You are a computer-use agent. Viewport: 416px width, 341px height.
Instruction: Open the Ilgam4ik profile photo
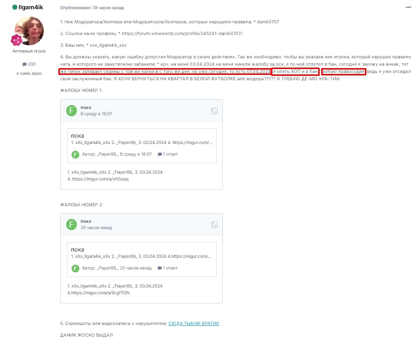29,31
